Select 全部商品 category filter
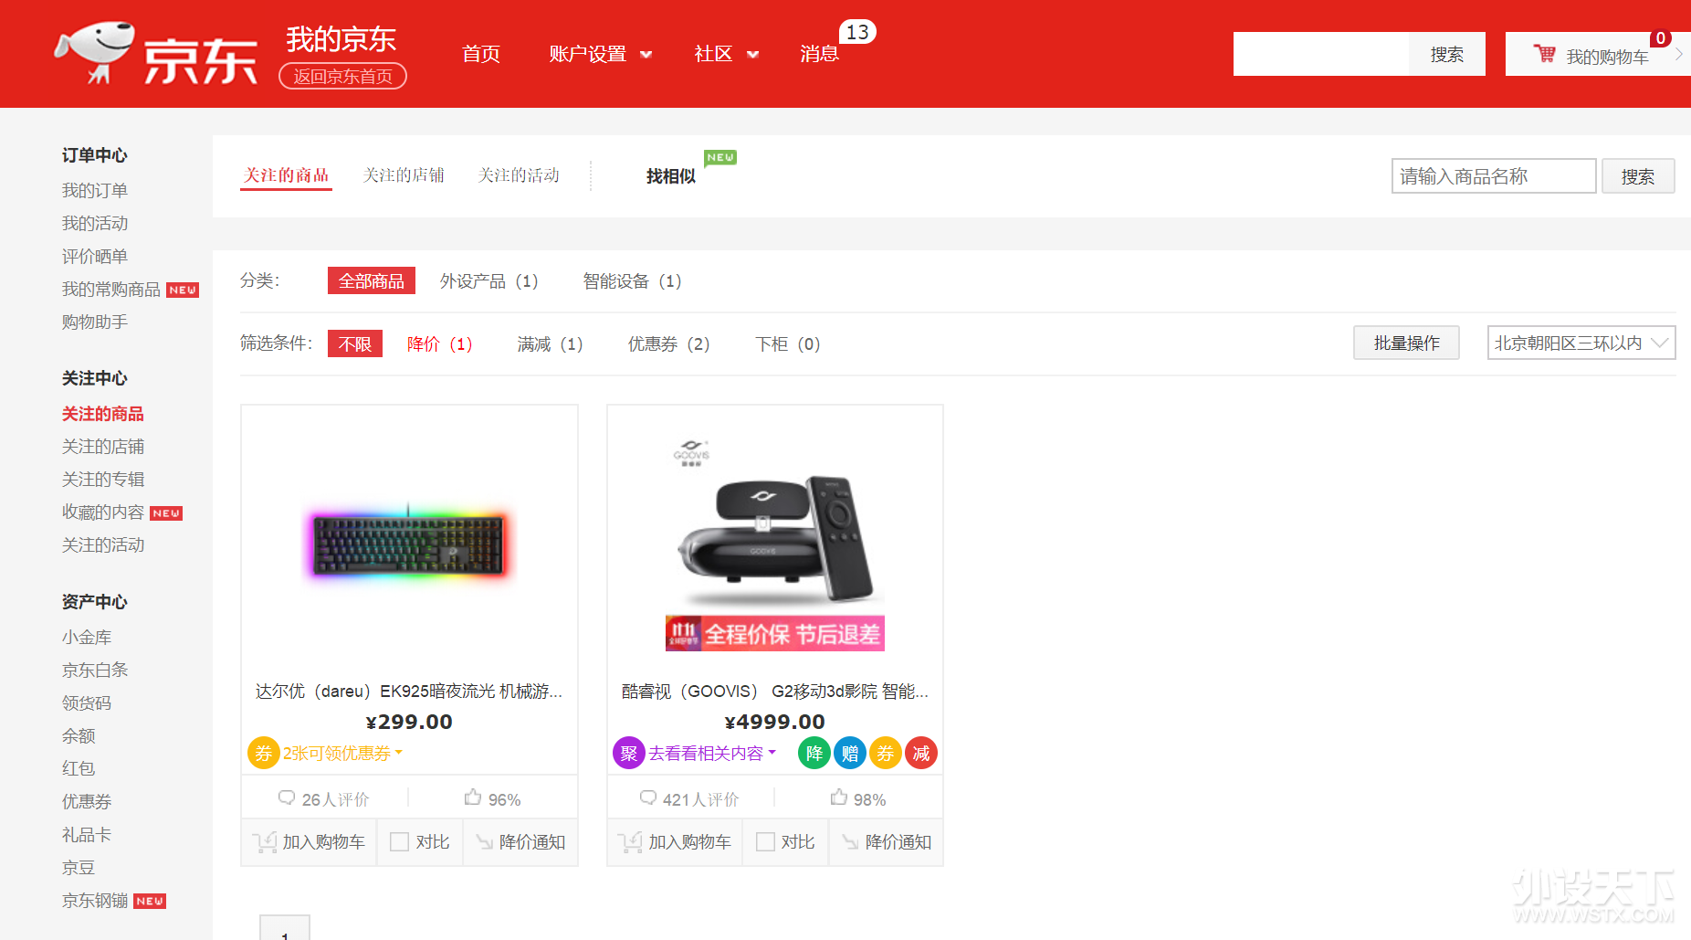Screen dimensions: 1691x940 point(372,280)
